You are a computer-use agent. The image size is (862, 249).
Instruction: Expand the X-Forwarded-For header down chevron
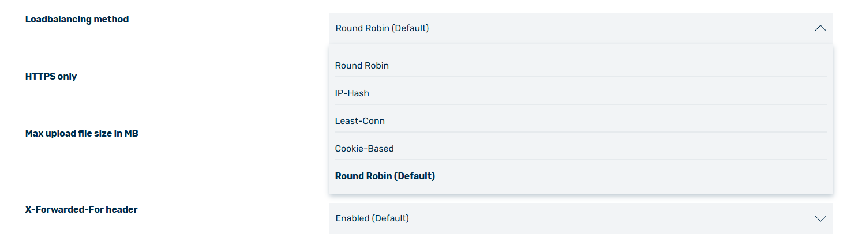tap(820, 218)
